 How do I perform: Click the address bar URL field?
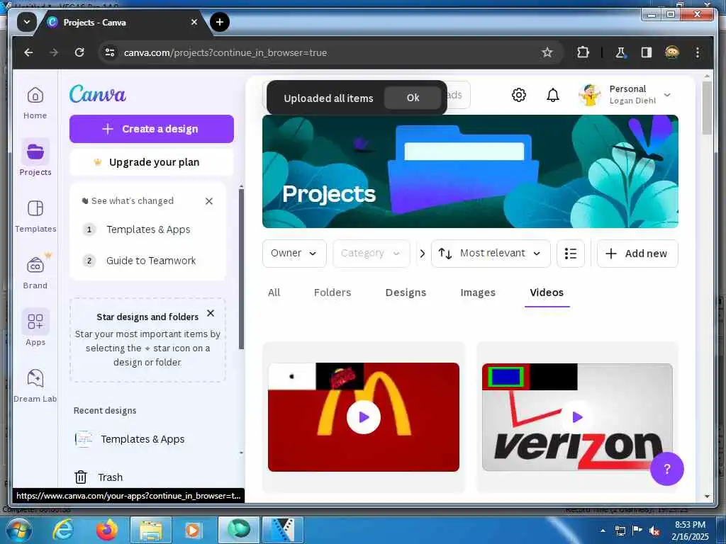tap(324, 52)
